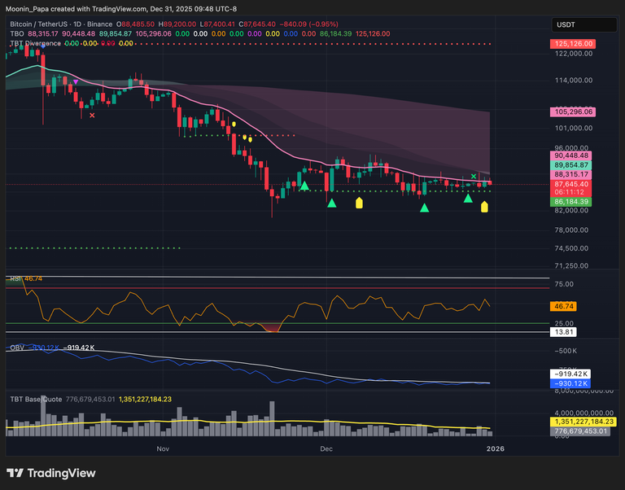Click the red 87,645.40 current price label
The image size is (625, 490).
(x=574, y=185)
